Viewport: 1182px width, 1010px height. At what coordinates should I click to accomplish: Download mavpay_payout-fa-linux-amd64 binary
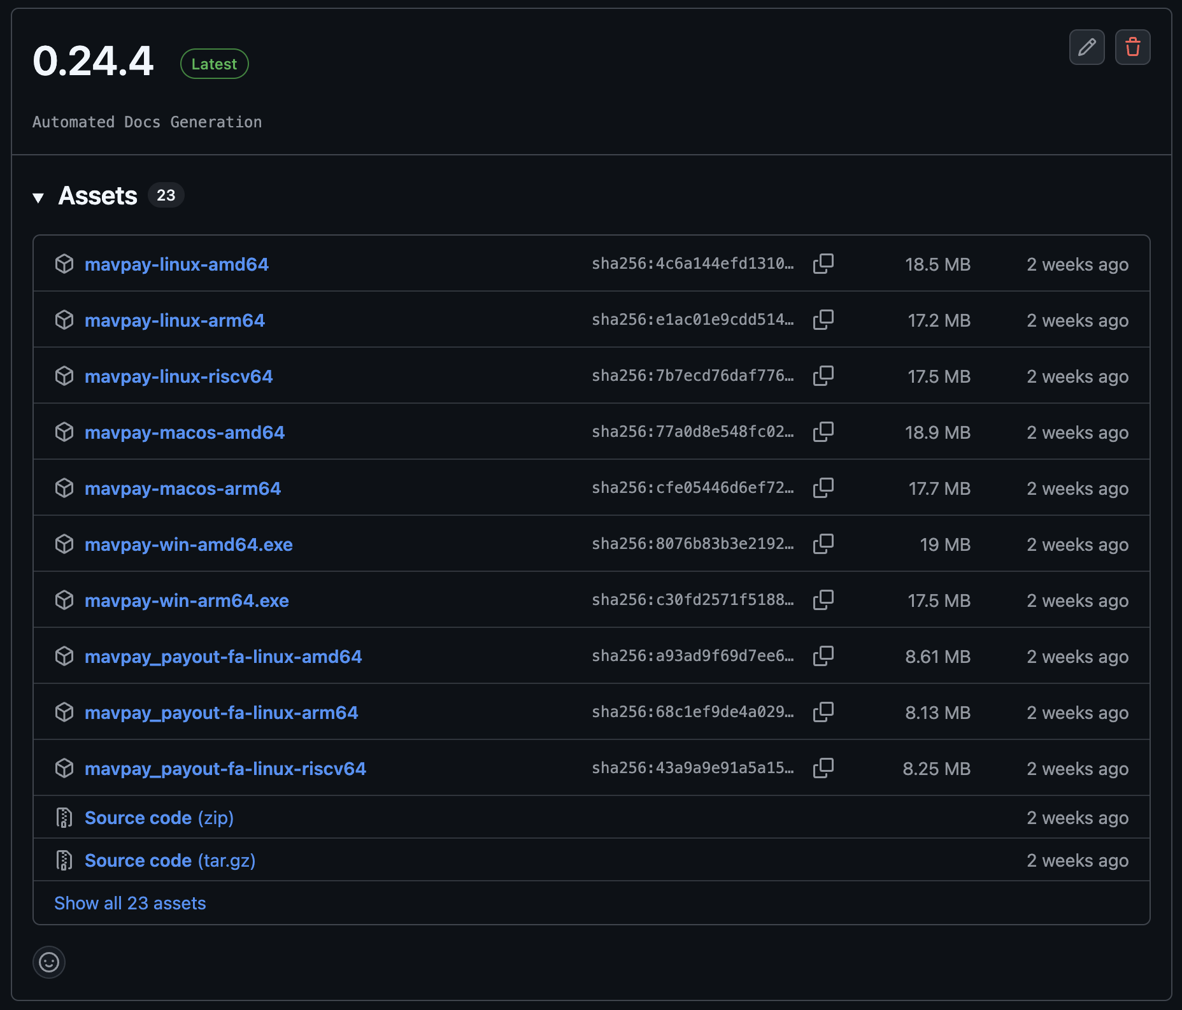(223, 657)
